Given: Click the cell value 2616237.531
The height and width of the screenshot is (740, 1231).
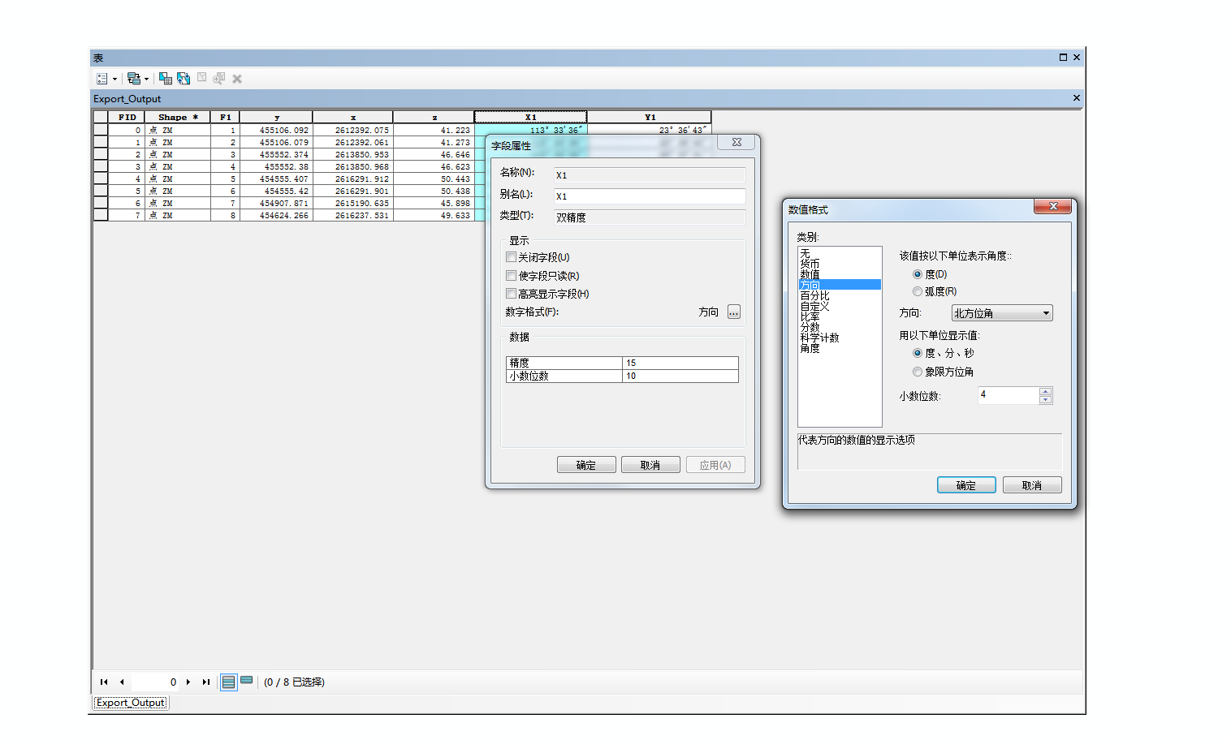Looking at the screenshot, I should (x=352, y=215).
